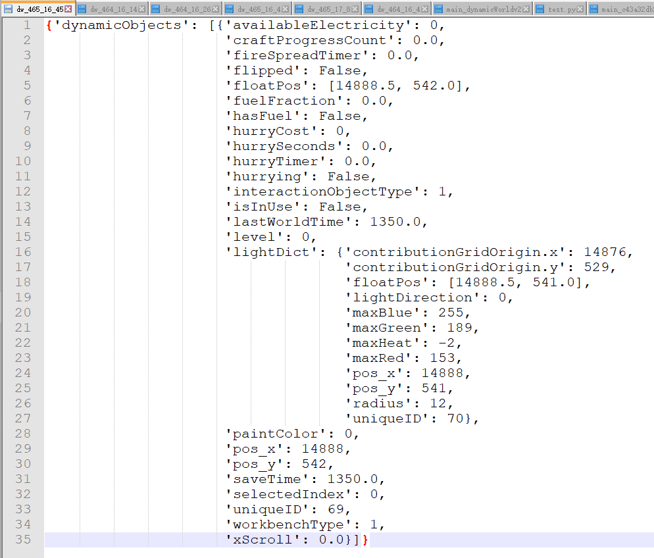
Task: Click the 'fuelFraction' key
Action: click(285, 101)
